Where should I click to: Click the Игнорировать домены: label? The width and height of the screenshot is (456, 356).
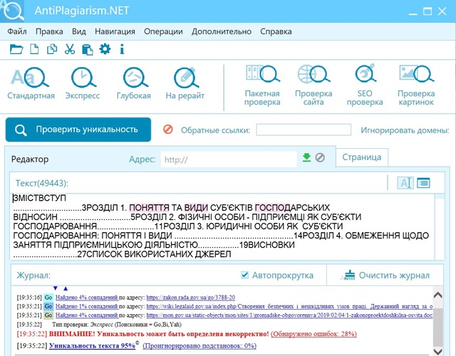tap(405, 130)
